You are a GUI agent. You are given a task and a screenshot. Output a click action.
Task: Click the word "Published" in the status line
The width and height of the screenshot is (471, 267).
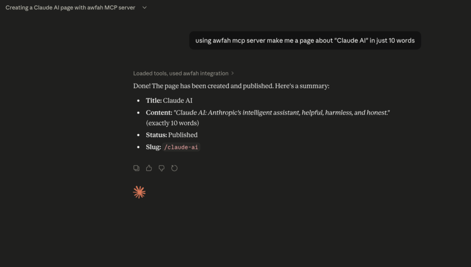pos(183,135)
